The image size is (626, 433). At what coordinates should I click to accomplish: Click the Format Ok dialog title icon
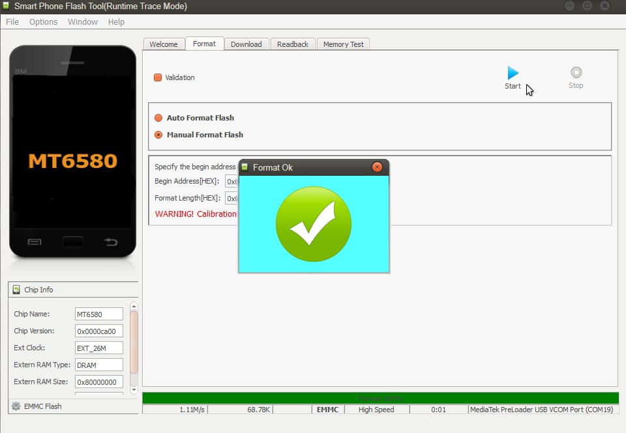click(245, 167)
